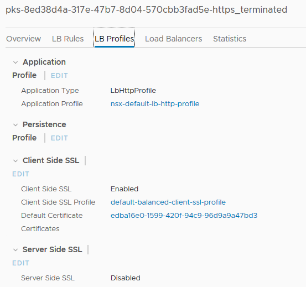Click EDIT under Client Side SSL

point(20,174)
